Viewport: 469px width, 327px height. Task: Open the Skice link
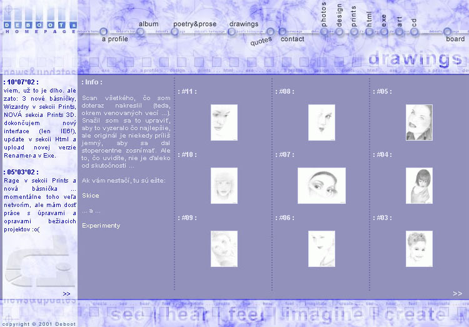pyautogui.click(x=91, y=196)
